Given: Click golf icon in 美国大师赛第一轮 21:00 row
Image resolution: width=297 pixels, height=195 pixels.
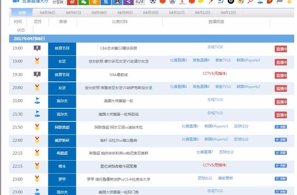Looking at the screenshot, I should point(37,100).
